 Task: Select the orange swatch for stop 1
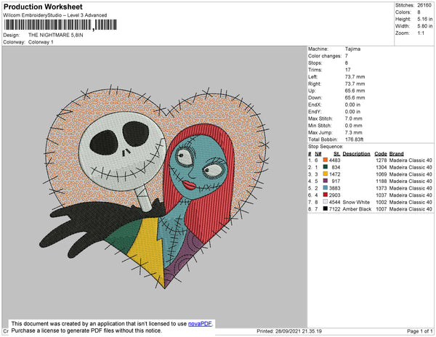[325, 160]
